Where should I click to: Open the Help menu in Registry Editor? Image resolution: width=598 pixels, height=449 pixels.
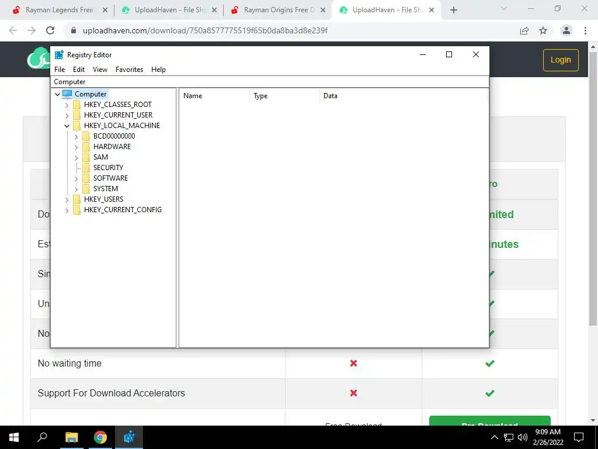158,70
